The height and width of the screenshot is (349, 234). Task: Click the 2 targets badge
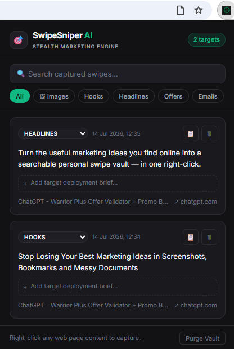(x=206, y=39)
